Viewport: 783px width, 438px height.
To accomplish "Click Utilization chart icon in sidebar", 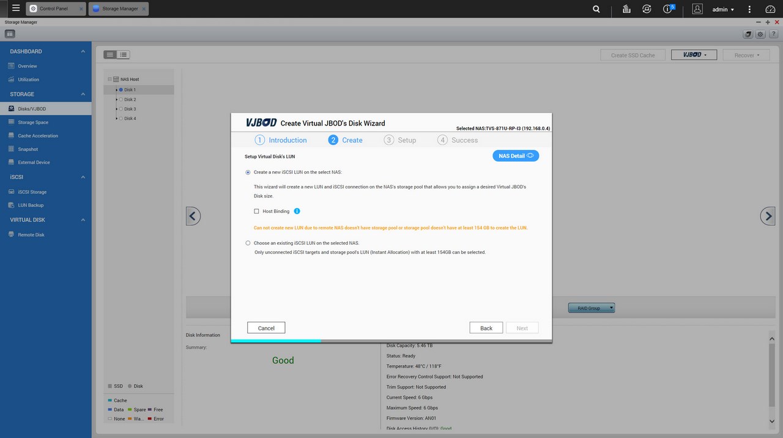I will tap(11, 80).
